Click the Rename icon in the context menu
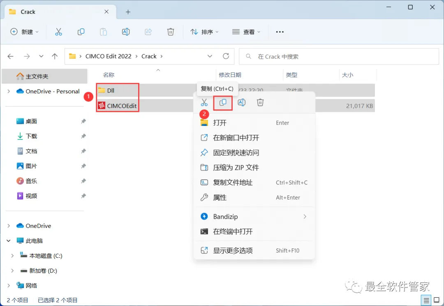 [x=242, y=102]
